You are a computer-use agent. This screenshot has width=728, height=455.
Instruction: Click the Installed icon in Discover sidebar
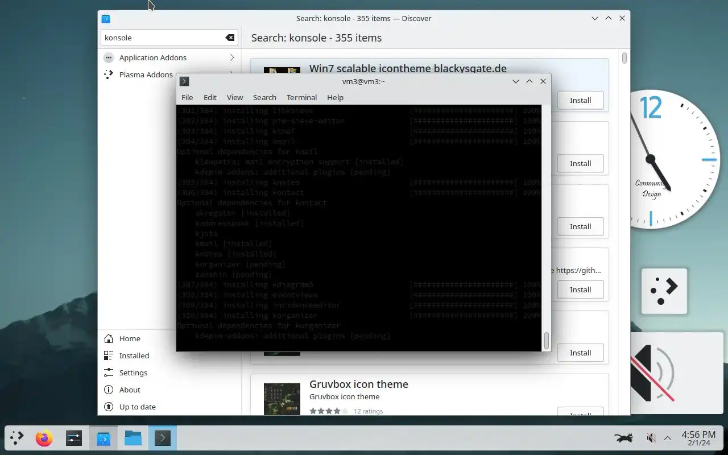[x=108, y=355]
